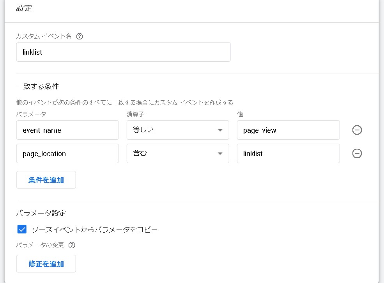
Task: Open the 等しい operator dropdown
Action: (178, 130)
